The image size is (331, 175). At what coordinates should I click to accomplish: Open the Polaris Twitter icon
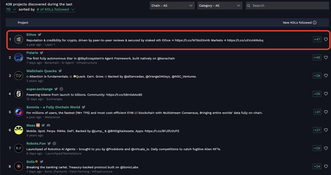click(x=41, y=53)
